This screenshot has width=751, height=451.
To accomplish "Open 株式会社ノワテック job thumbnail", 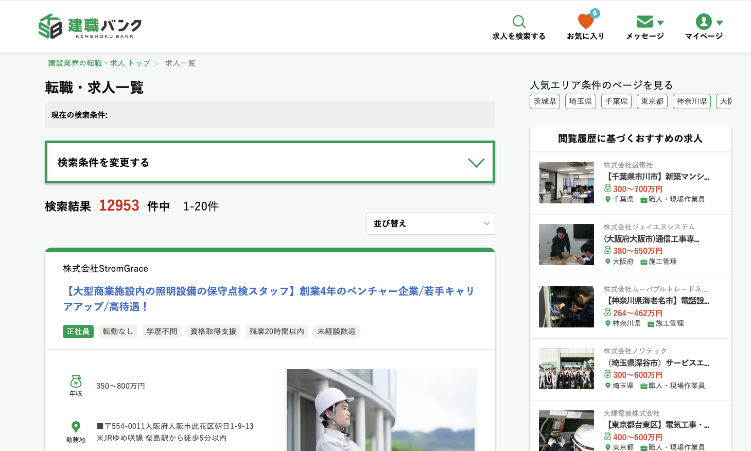I will click(566, 369).
